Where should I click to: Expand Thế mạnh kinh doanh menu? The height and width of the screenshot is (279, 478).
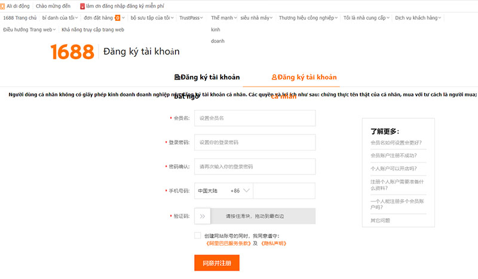coord(223,18)
